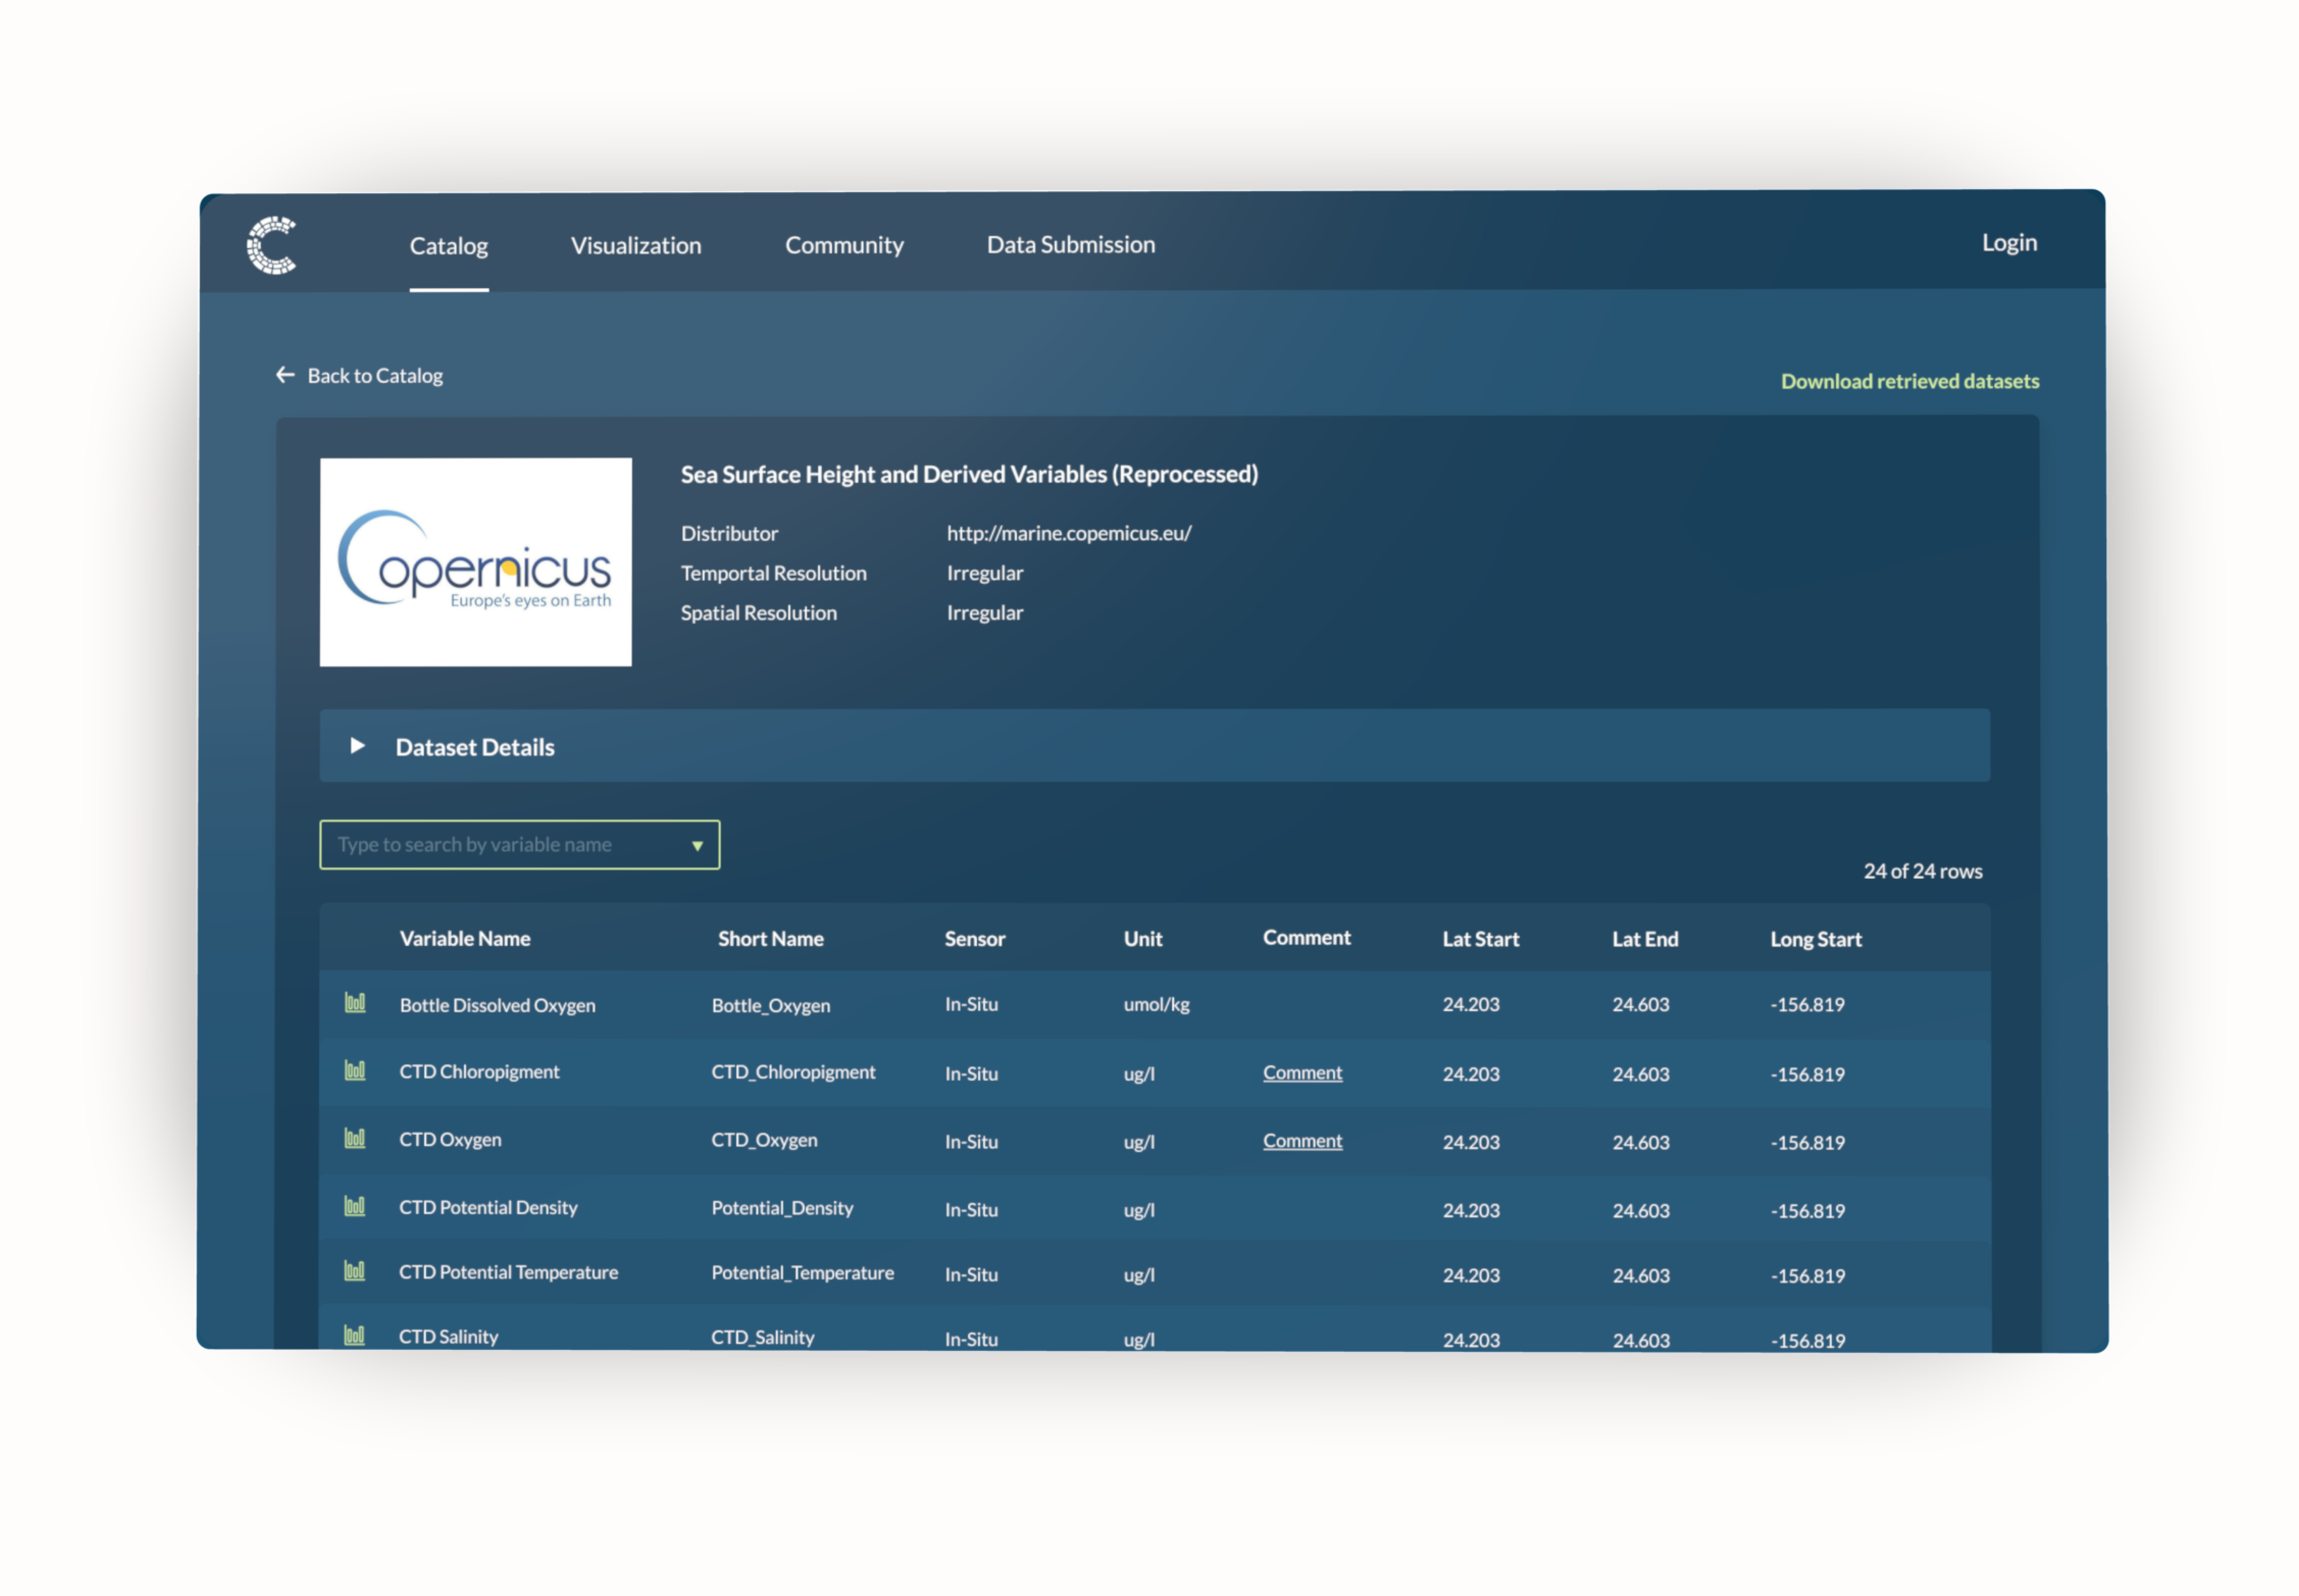
Task: Open chart icon for CTD Potential Density
Action: pyautogui.click(x=355, y=1206)
